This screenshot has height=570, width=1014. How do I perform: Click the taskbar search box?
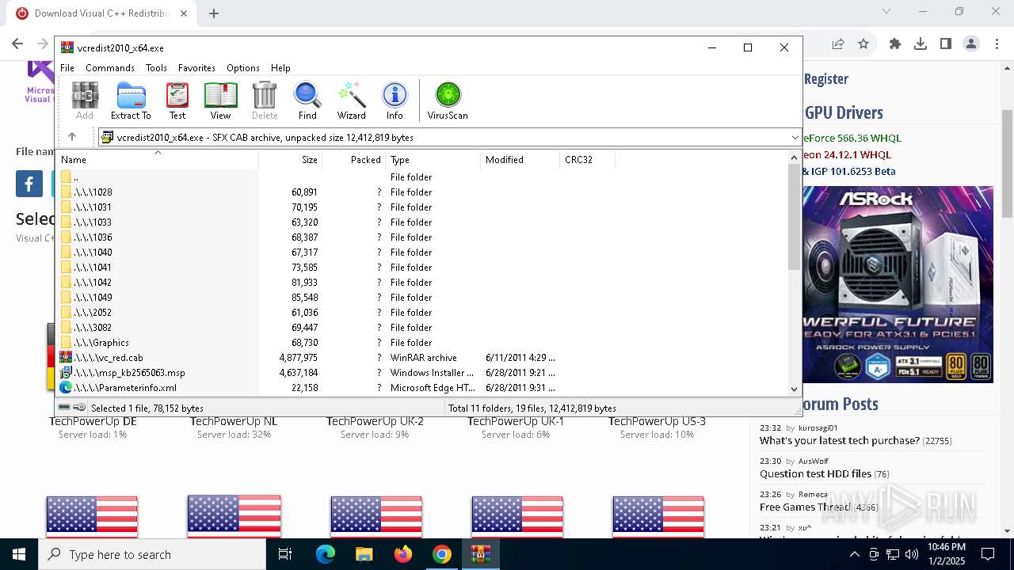[152, 554]
